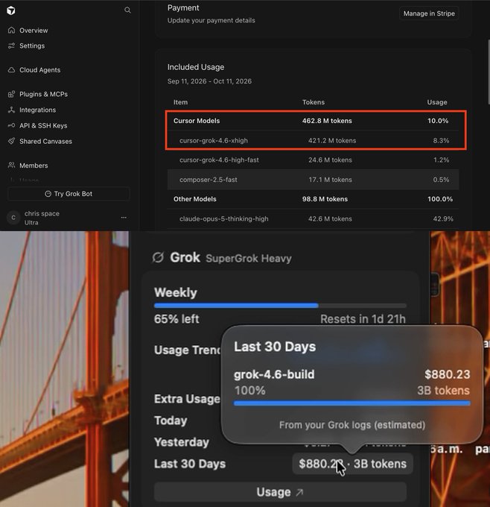Click the Overview home icon
This screenshot has height=507, width=490.
point(12,30)
